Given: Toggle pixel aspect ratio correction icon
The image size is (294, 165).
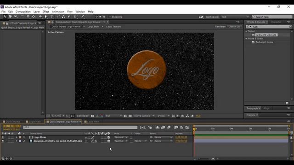Looking at the screenshot, I should click(x=173, y=116).
